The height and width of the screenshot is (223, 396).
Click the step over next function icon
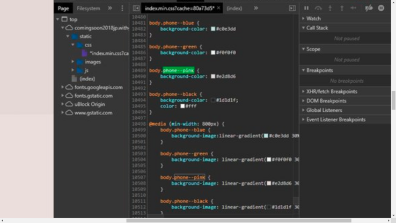318,8
